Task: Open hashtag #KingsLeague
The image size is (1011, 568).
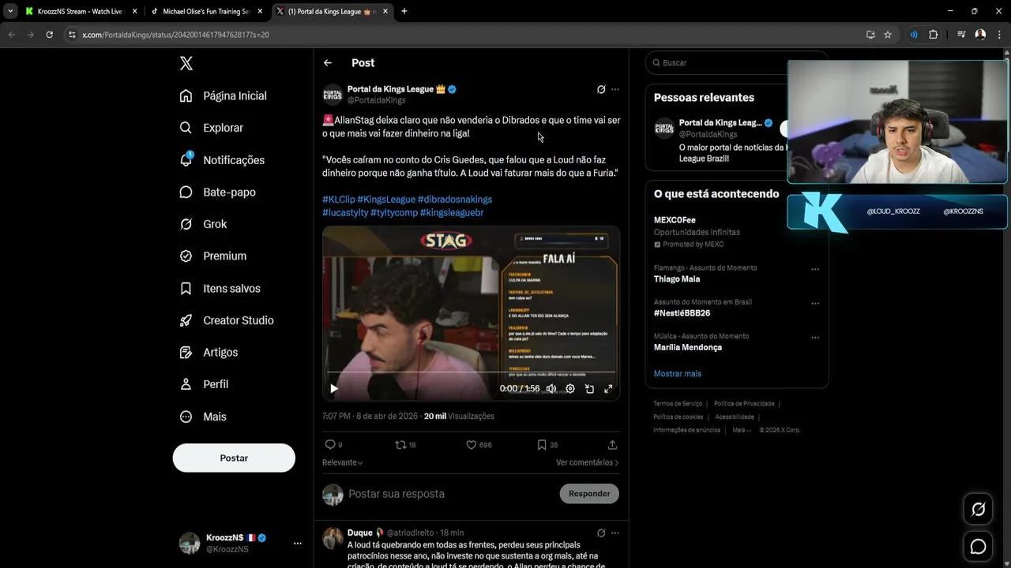Action: [386, 200]
